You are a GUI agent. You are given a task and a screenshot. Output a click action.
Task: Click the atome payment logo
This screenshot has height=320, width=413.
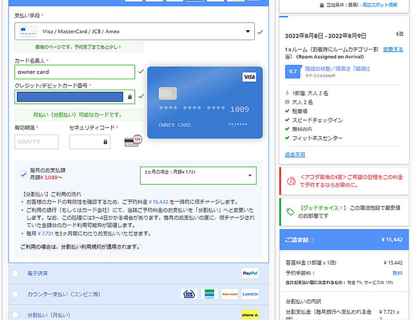pos(250,314)
